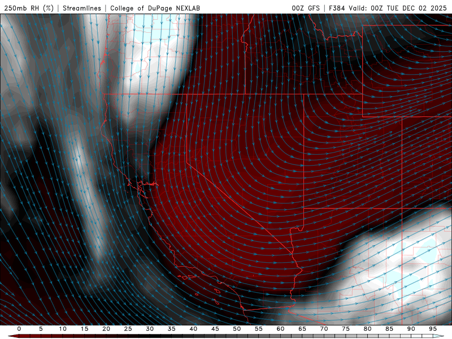Click the color bar value '0'

[x=19, y=329]
